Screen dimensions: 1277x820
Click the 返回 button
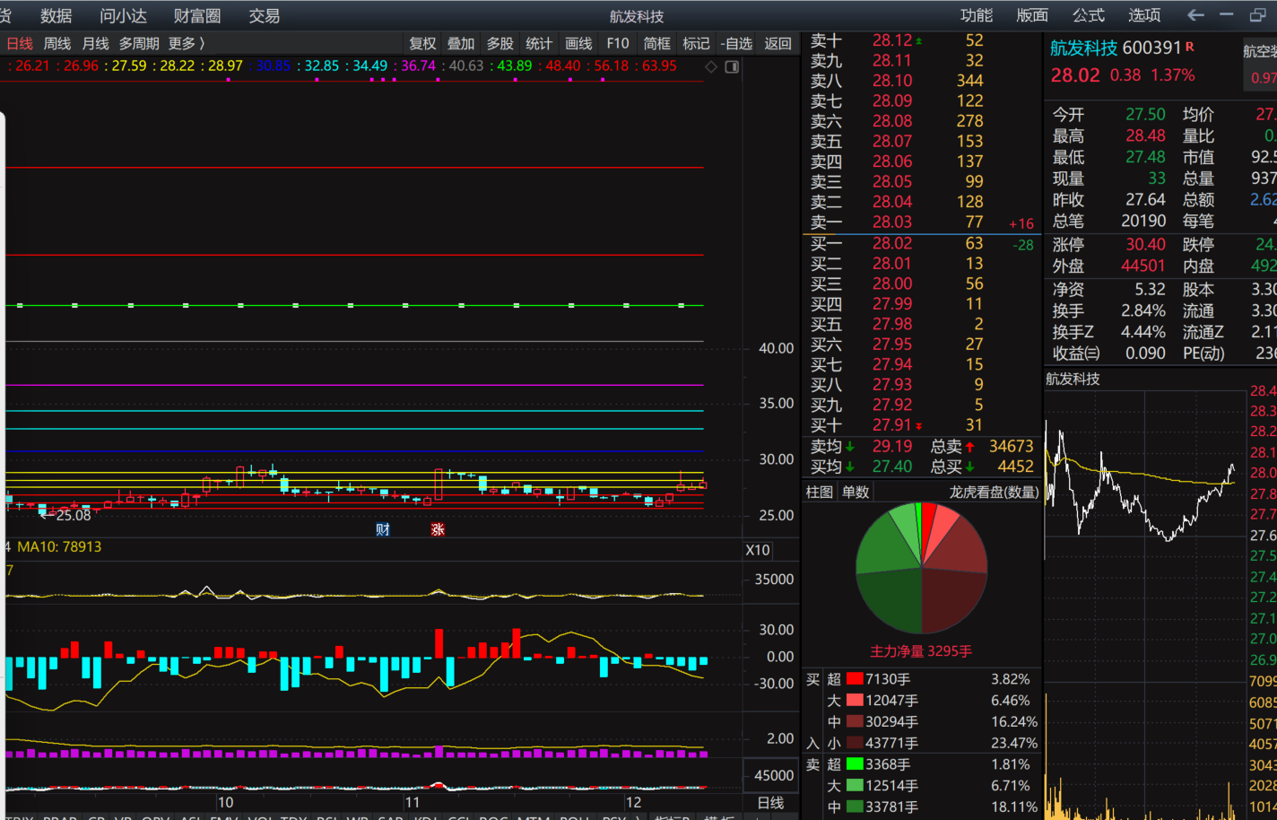(777, 43)
